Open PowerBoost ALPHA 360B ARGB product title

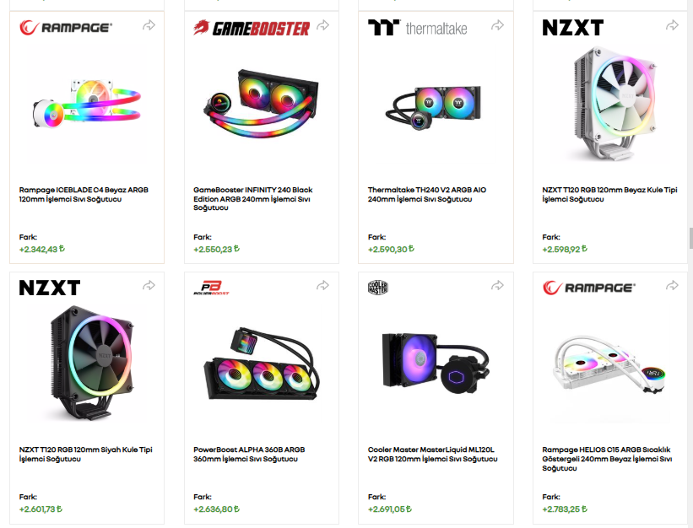(249, 455)
